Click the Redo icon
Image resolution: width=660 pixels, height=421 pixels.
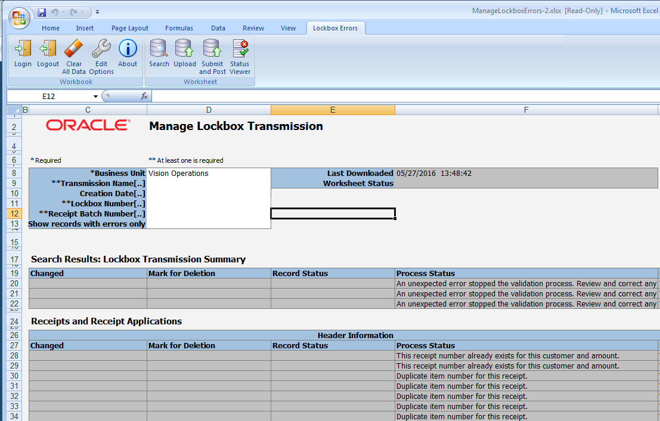(74, 12)
